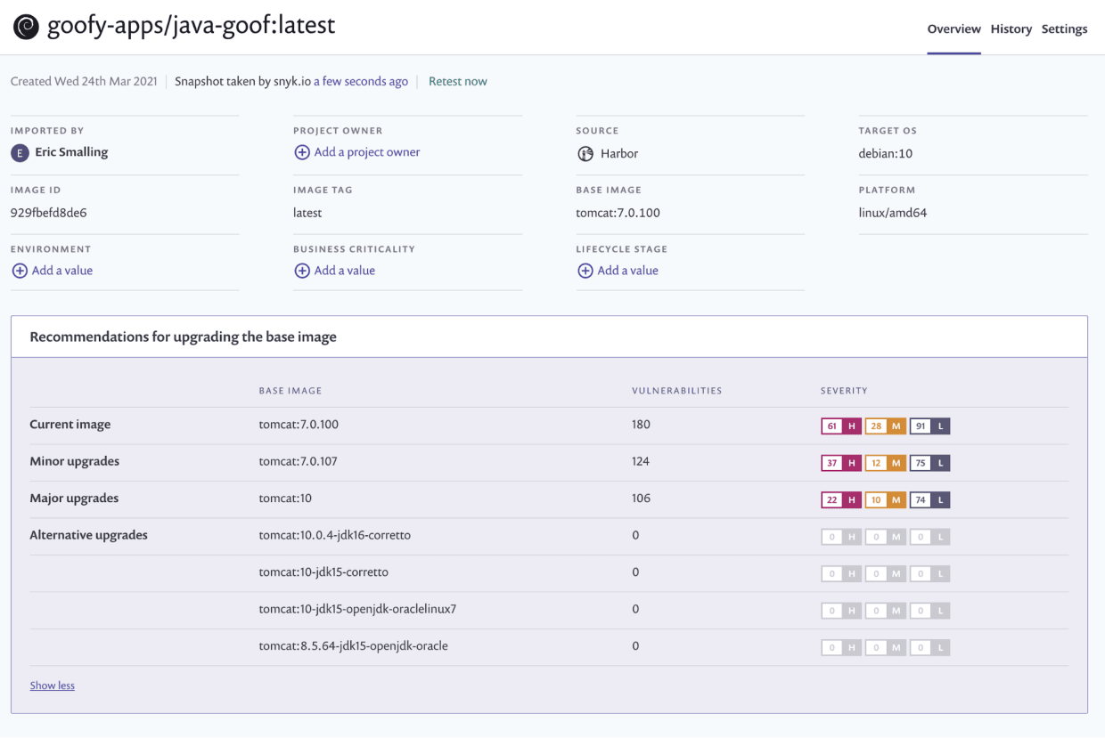1105x738 pixels.
Task: Click the Alternative upgrades row label
Action: click(89, 535)
